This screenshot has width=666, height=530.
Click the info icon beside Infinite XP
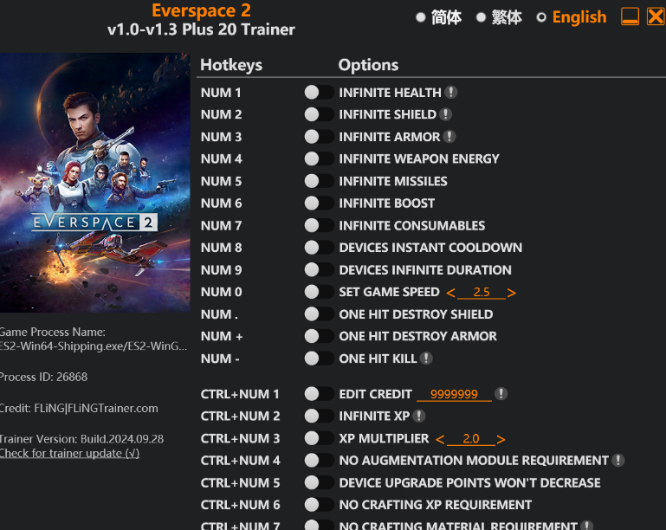tap(419, 416)
